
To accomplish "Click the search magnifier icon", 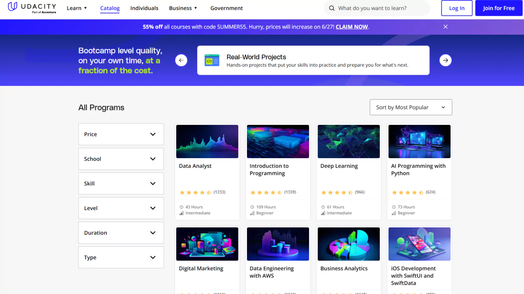I will pyautogui.click(x=332, y=8).
